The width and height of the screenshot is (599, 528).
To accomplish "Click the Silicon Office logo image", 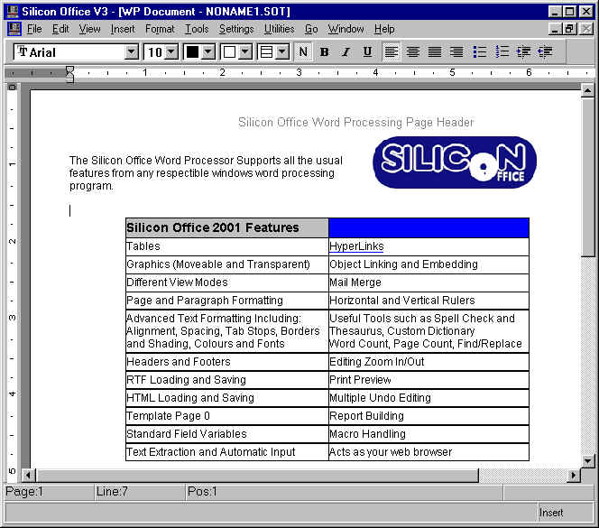I will click(455, 162).
